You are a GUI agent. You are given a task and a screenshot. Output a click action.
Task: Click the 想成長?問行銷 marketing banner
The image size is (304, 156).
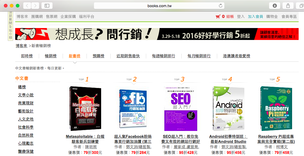tap(157, 34)
